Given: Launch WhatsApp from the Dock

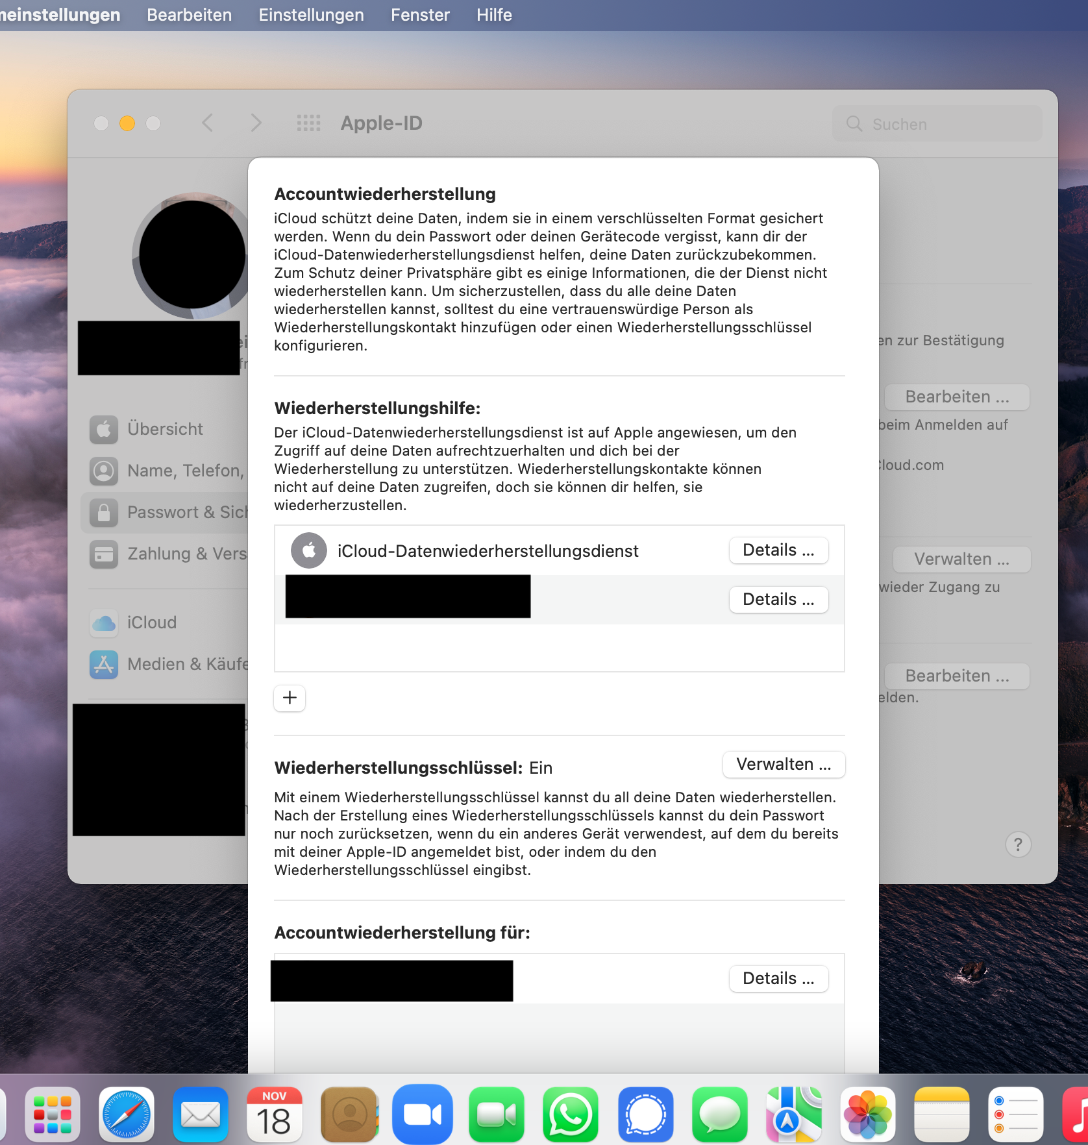Looking at the screenshot, I should click(571, 1114).
